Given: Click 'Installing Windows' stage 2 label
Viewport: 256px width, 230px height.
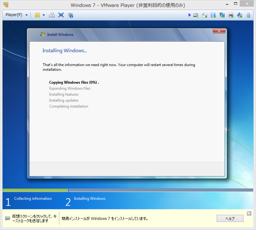Looking at the screenshot, I should point(90,199).
